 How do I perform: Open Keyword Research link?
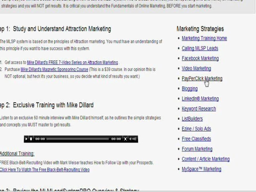199,109
